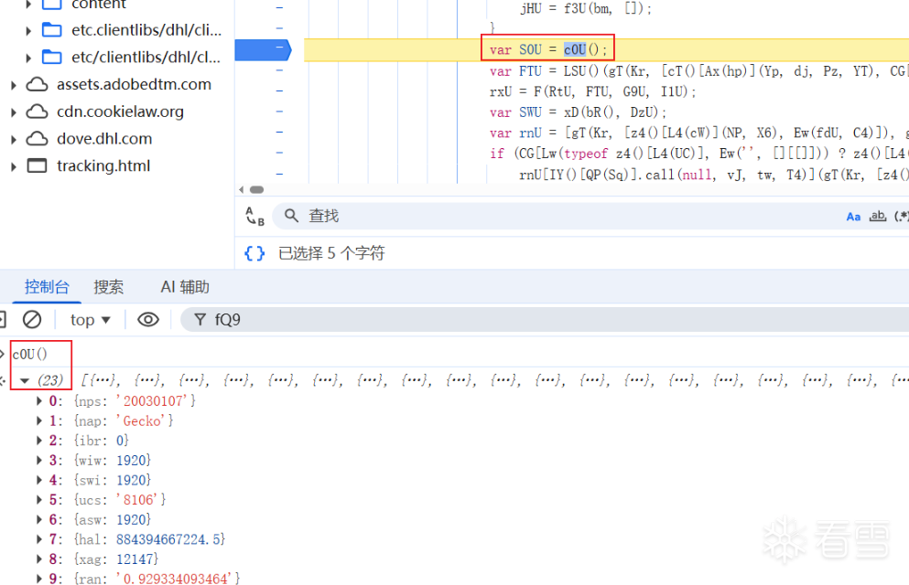This screenshot has width=909, height=585.
Task: Select the 控制台 console tab
Action: [47, 287]
